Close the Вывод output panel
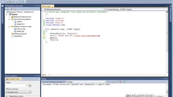The image size is (173, 97). (167, 79)
